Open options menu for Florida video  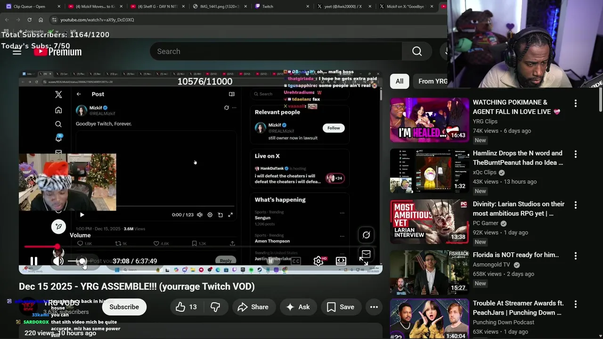click(575, 256)
